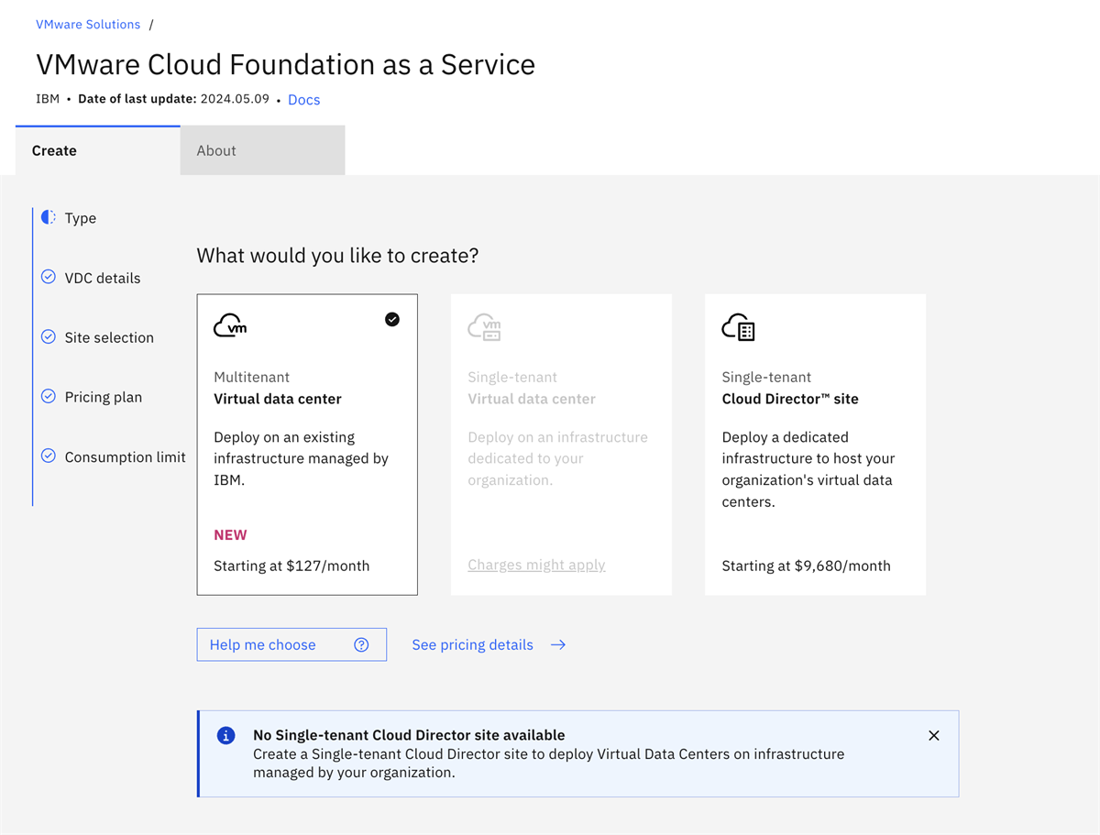1100x835 pixels.
Task: Open the Docs link
Action: click(x=303, y=100)
